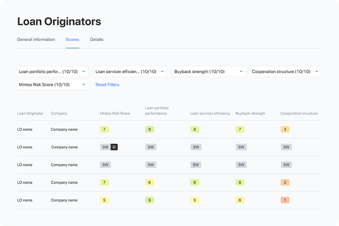Click the Cooperation structure column header
Viewport: 339px width, 226px height.
(x=299, y=114)
